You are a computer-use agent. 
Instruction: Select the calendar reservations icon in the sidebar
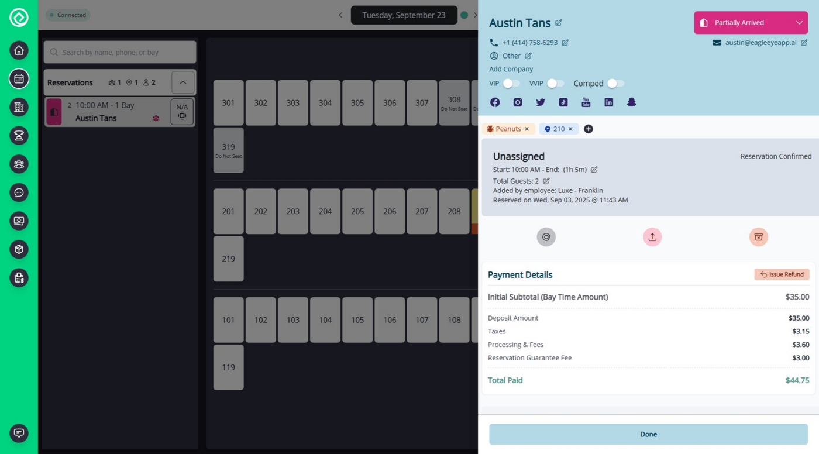(x=19, y=78)
